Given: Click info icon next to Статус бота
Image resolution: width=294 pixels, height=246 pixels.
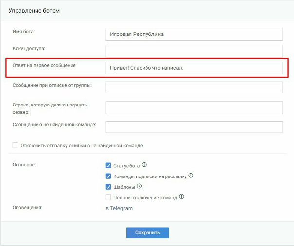Looking at the screenshot, I should tap(144, 165).
